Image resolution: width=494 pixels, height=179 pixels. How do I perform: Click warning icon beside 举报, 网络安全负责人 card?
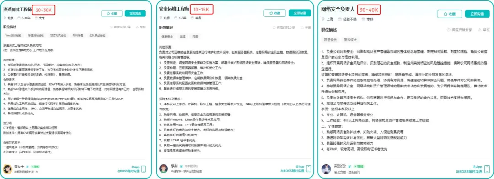480,30
